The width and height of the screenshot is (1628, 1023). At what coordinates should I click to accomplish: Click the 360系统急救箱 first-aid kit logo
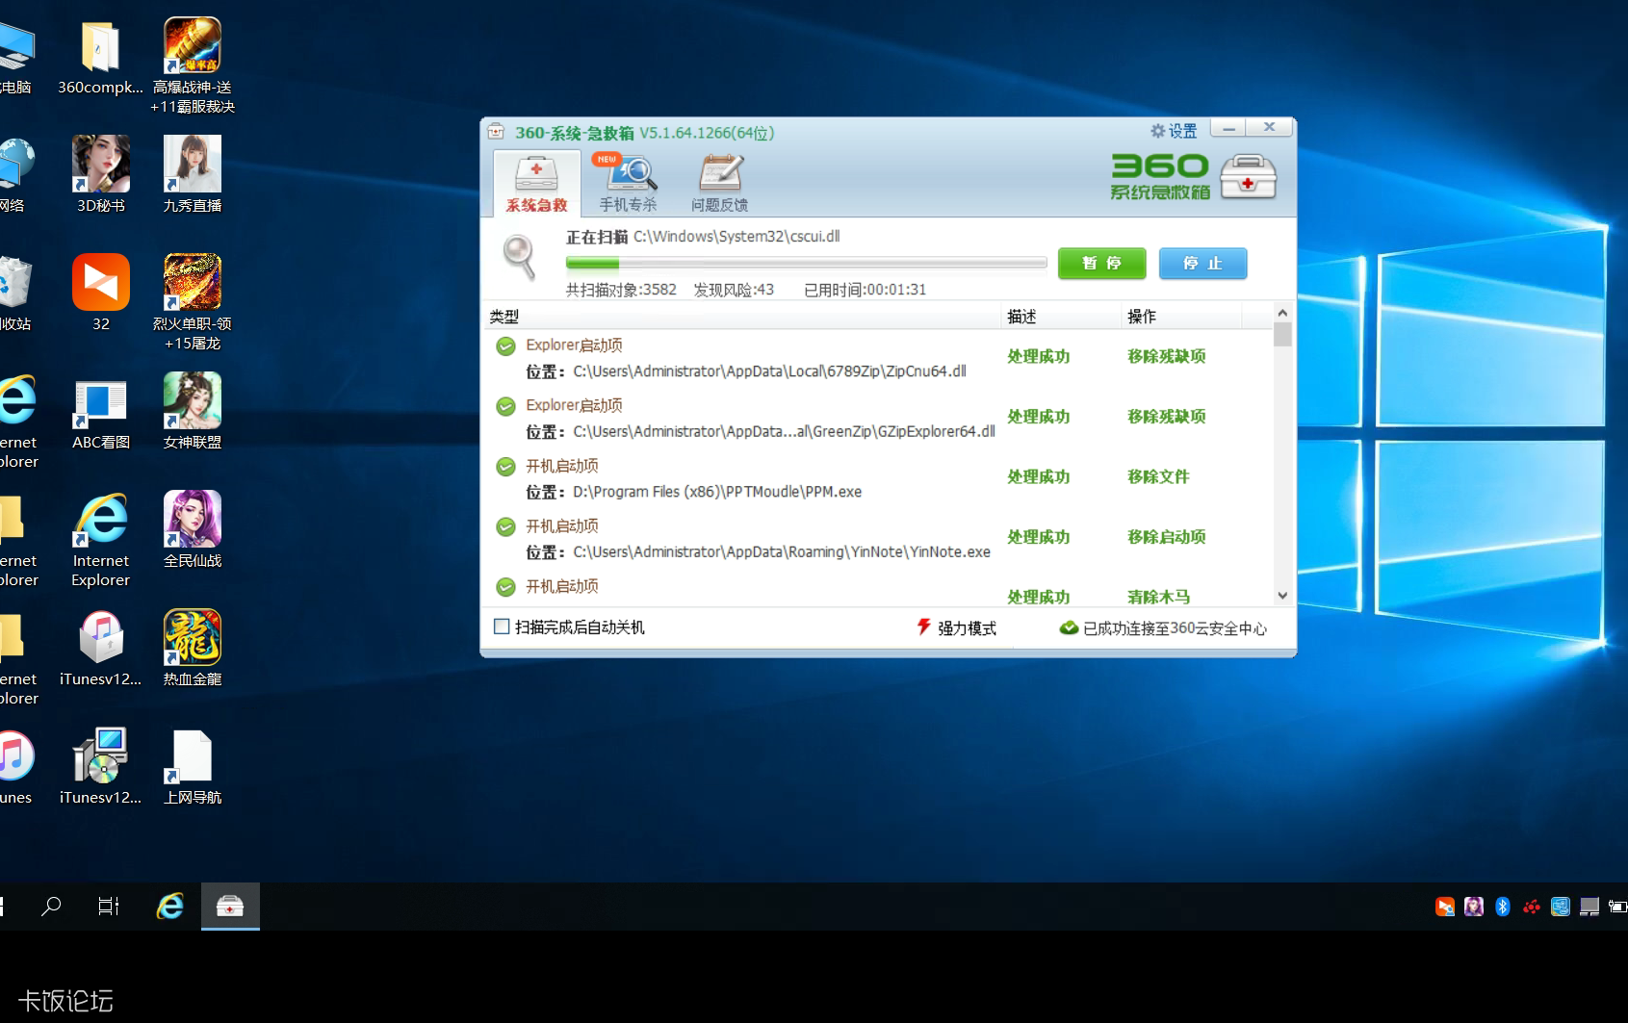[1248, 177]
